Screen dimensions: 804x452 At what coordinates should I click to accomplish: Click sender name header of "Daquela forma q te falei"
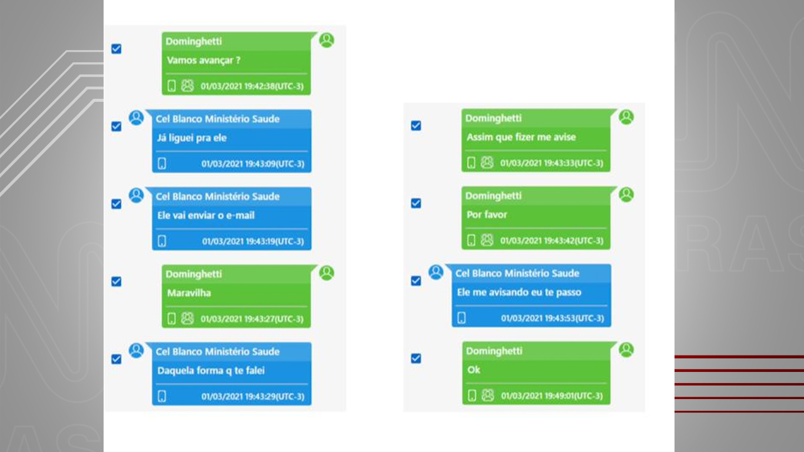click(218, 351)
